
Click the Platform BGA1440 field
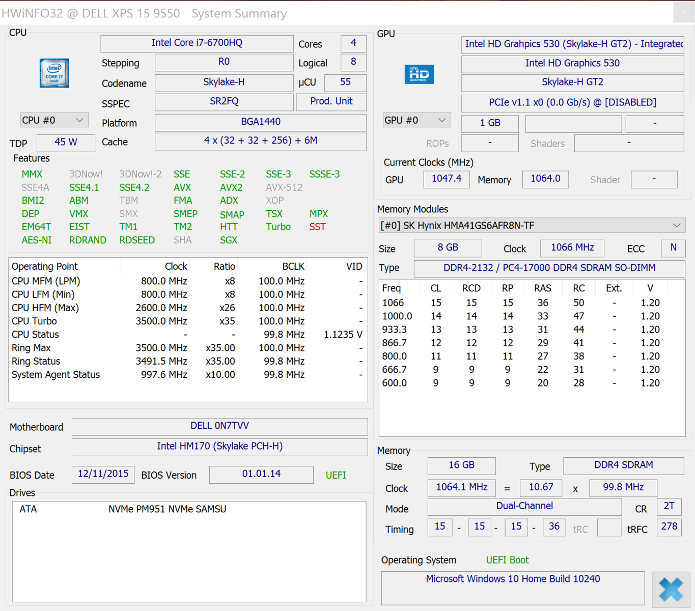click(x=261, y=122)
